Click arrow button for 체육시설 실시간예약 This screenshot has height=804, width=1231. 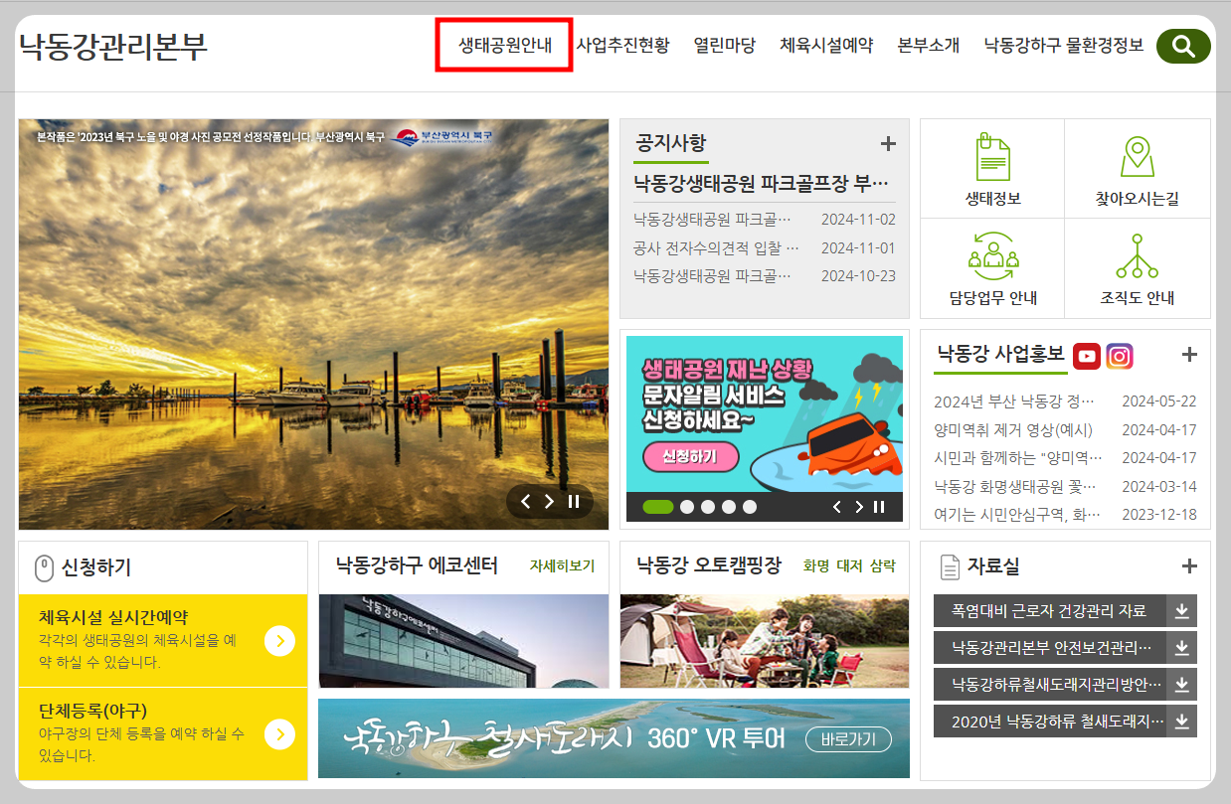coord(279,641)
